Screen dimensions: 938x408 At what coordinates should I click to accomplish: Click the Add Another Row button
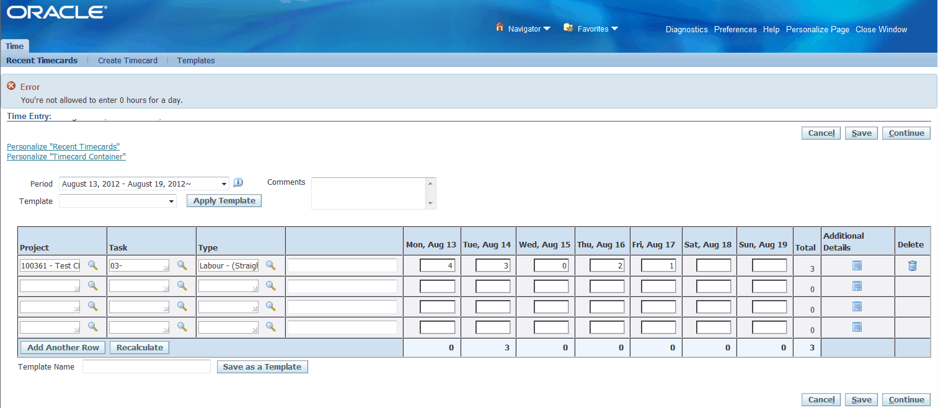62,347
